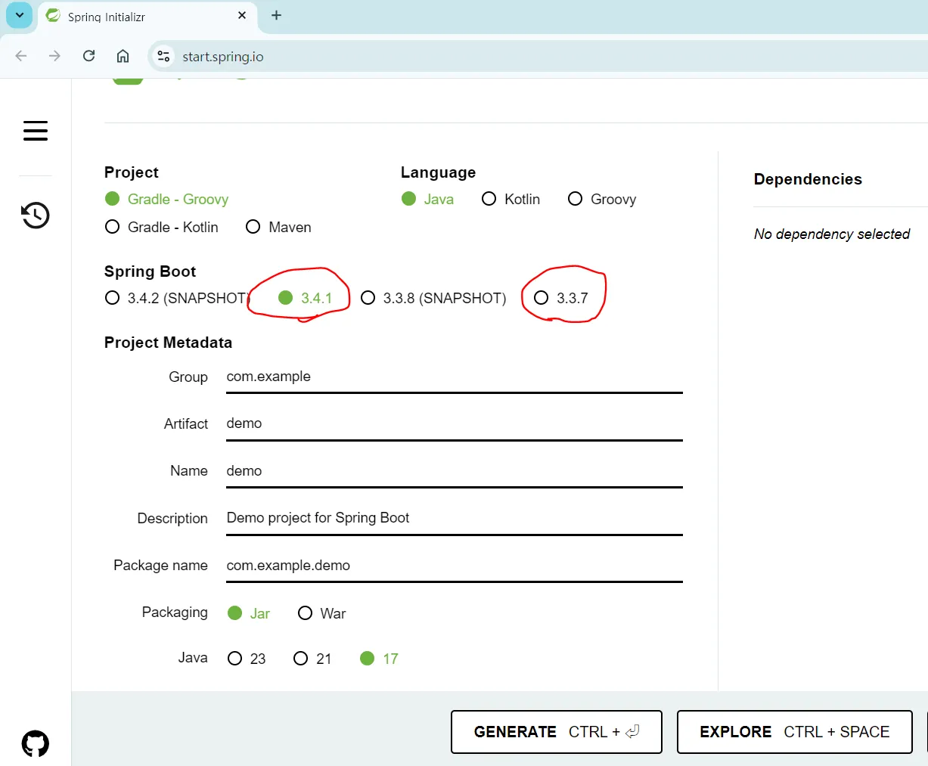The width and height of the screenshot is (928, 766).
Task: Select Spring Boot 3.3.8 (SNAPSHOT)
Action: (433, 298)
